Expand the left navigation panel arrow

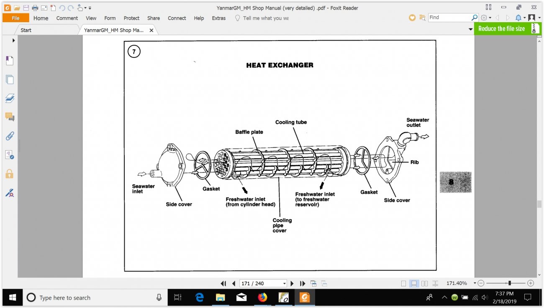13,40
